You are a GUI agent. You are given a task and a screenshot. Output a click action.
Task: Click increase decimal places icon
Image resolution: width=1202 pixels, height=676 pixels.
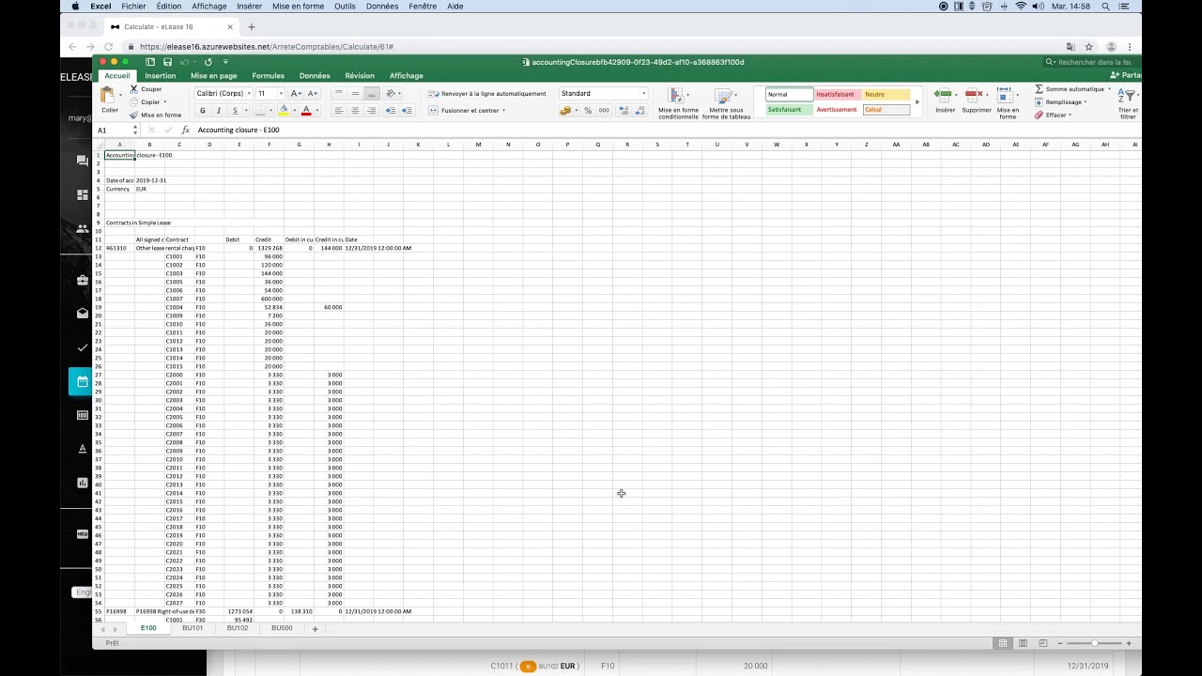click(623, 111)
